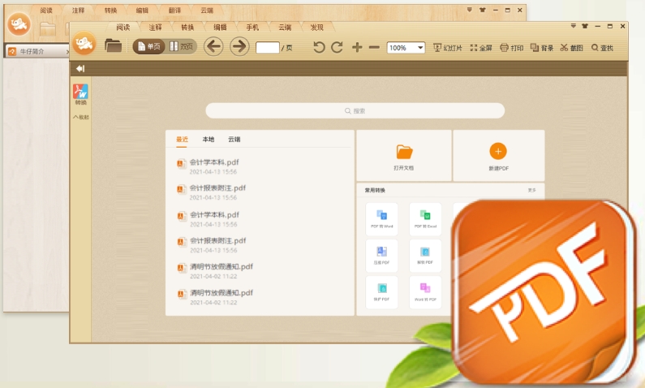The width and height of the screenshot is (645, 388).
Task: Select the screenshot (截图) scissors tool
Action: (x=571, y=48)
